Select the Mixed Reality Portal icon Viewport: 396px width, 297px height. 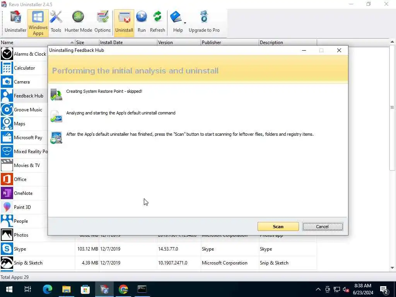(7, 151)
